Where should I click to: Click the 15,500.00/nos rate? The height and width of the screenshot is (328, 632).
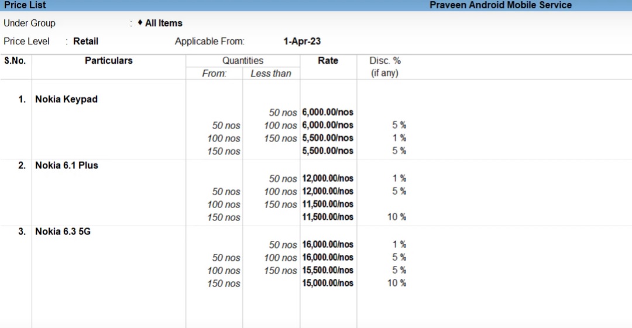point(328,270)
